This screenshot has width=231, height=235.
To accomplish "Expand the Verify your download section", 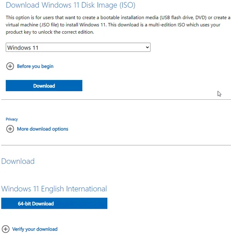I will pos(35,229).
